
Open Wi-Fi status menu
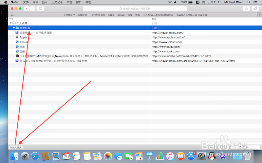(170, 2)
